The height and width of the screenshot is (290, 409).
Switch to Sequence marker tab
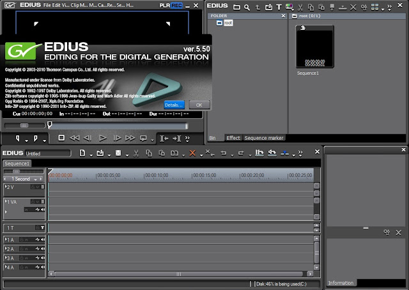[x=264, y=138]
